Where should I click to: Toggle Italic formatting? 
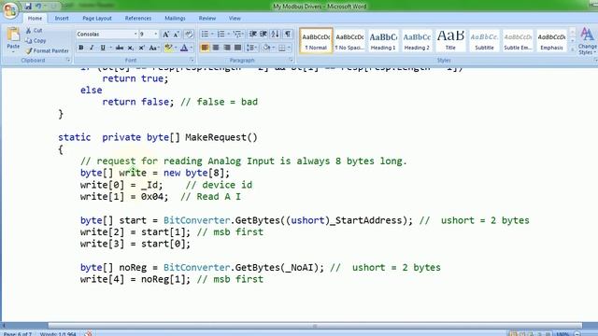pos(92,48)
